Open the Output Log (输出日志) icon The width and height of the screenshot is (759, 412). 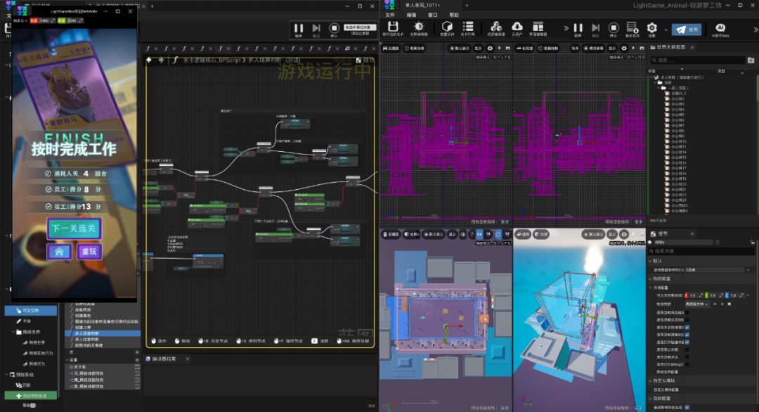pos(632,28)
